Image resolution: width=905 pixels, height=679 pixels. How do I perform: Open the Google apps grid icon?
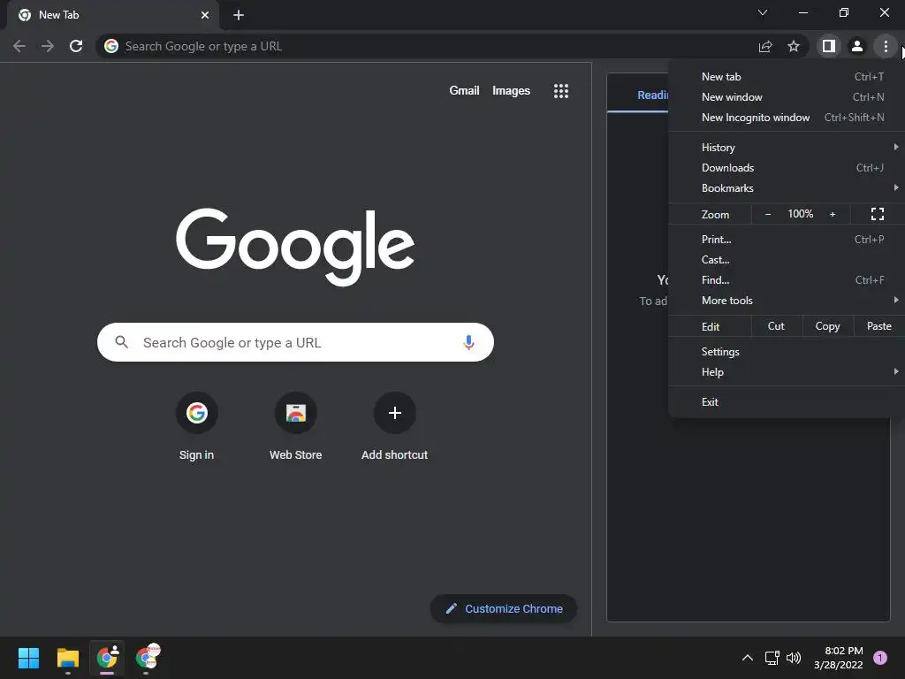[x=561, y=91]
